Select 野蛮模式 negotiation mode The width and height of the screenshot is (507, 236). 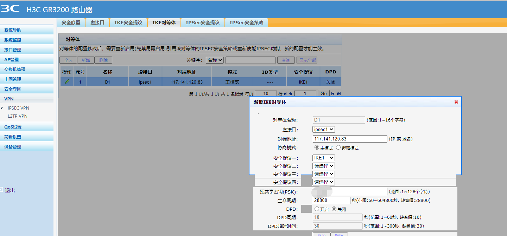coord(338,148)
